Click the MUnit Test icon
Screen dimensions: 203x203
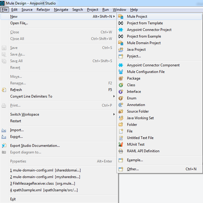click(x=121, y=144)
